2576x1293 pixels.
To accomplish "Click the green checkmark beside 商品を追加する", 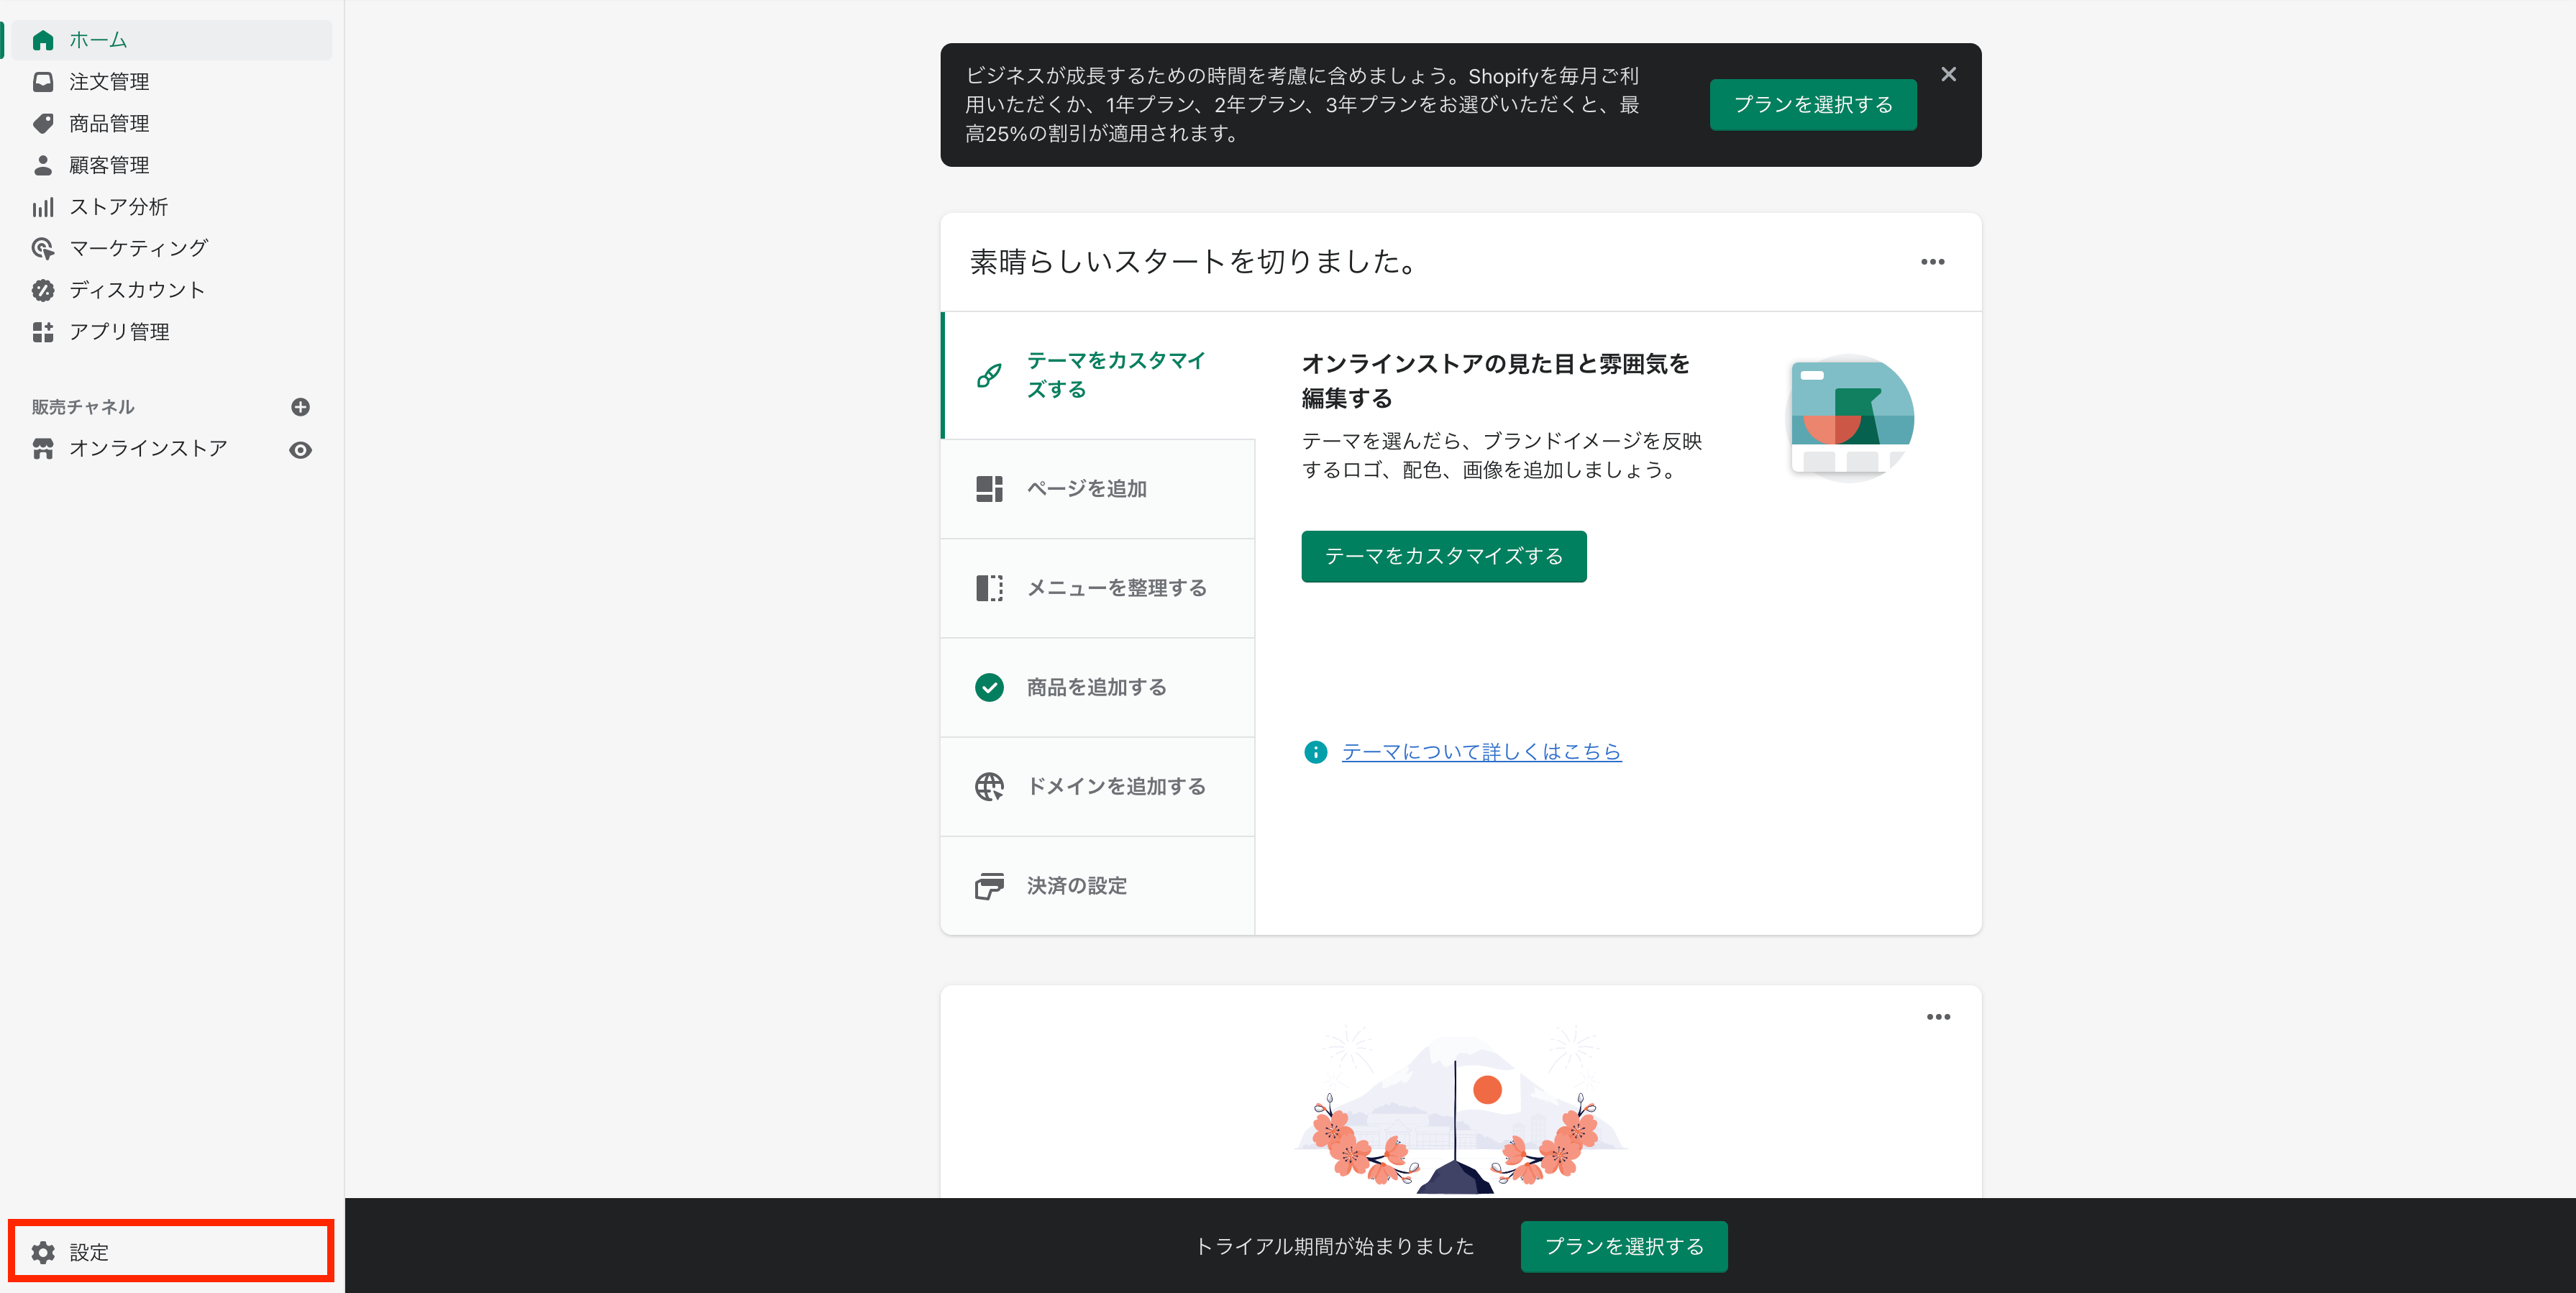I will [989, 687].
